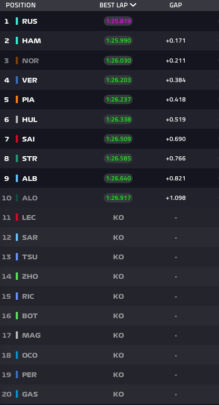Click the green team bar beside STR

[17, 159]
